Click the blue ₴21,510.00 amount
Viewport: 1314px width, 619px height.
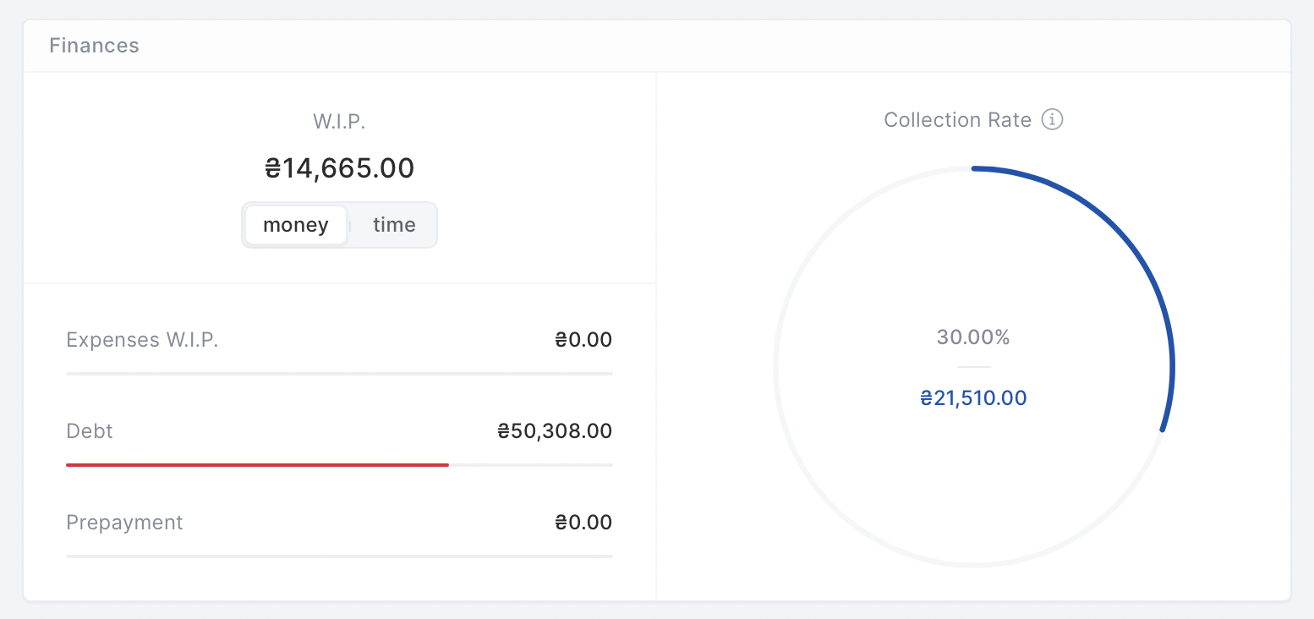(x=973, y=398)
